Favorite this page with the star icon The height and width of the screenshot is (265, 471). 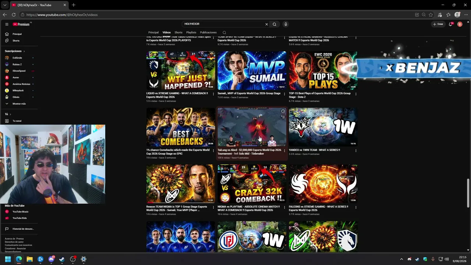pos(431,15)
